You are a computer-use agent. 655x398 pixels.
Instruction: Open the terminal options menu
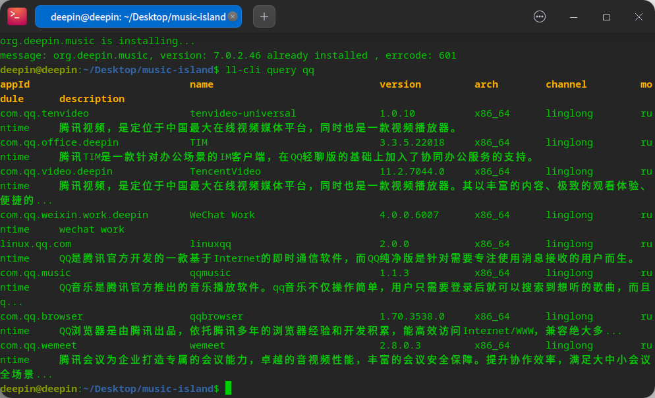pos(540,16)
